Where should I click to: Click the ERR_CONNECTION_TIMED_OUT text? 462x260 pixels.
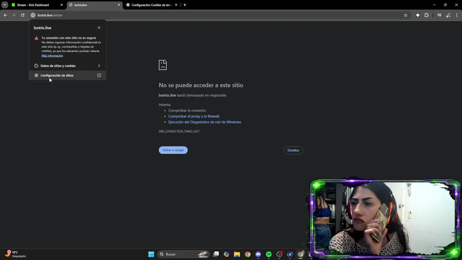coord(179,131)
